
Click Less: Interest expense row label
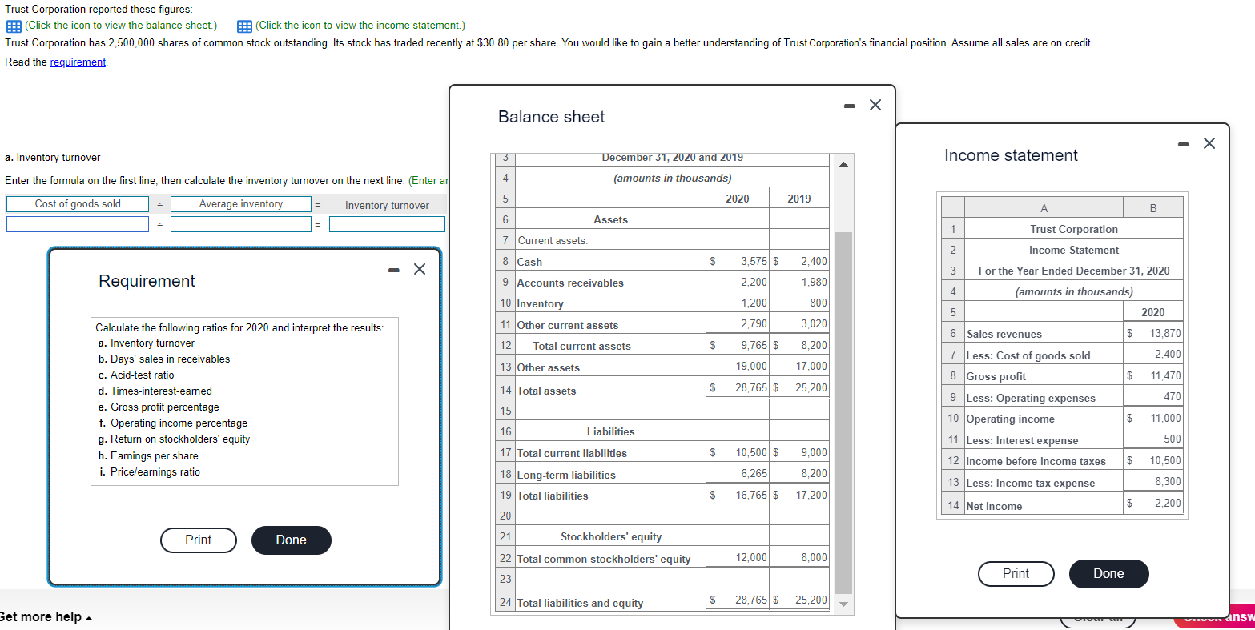[1023, 441]
